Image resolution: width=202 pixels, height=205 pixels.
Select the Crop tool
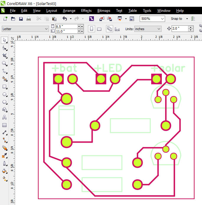(x=4, y=56)
